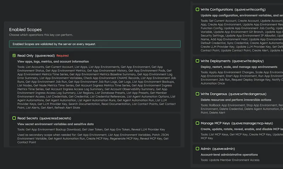Click the 'Read Secrets (quave:read:secrets)' label
283x169 pixels.
[x=44, y=118]
